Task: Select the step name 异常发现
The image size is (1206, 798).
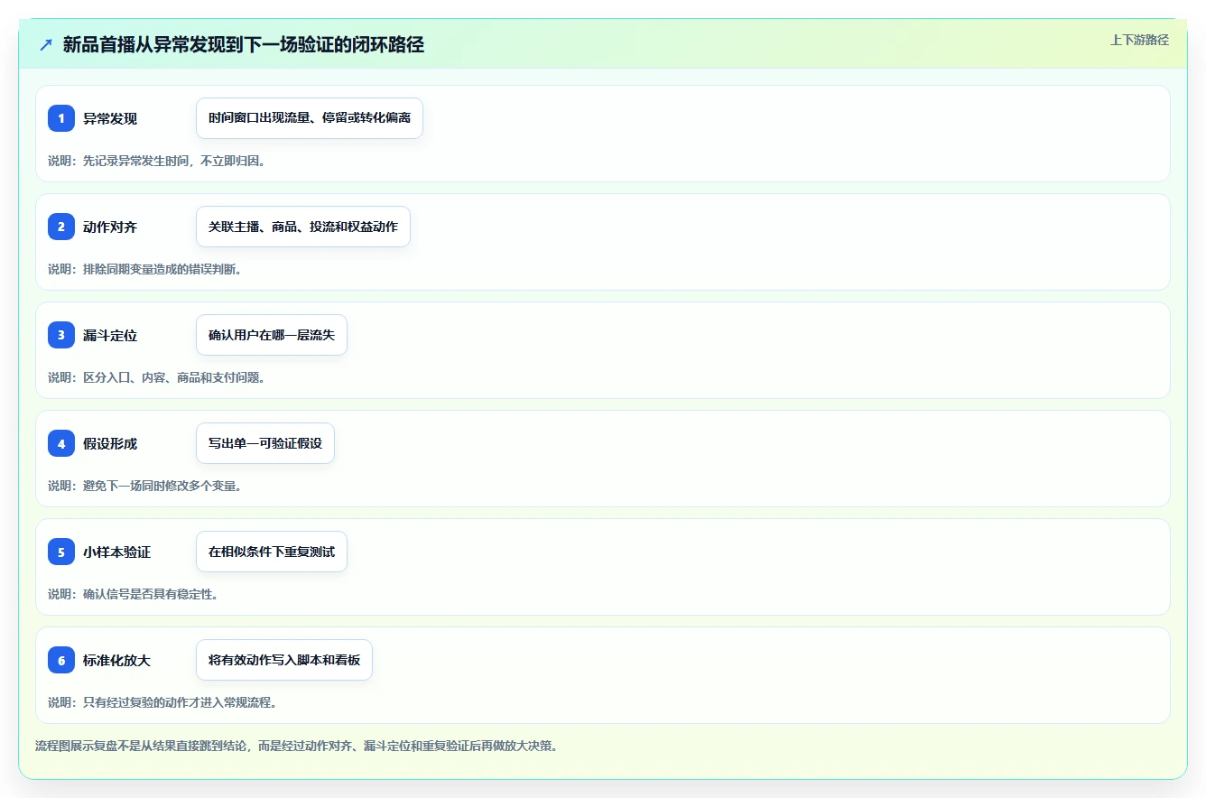Action: point(110,119)
